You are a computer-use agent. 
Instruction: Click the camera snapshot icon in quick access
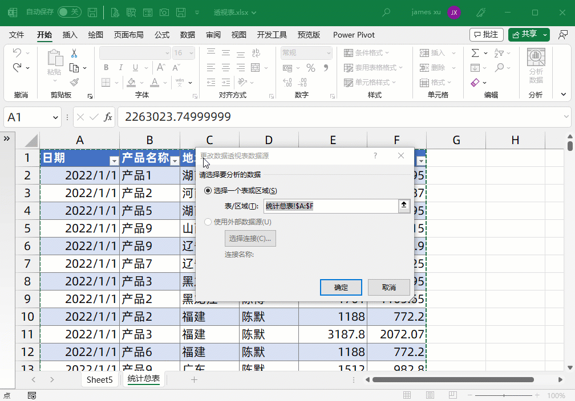click(x=164, y=13)
